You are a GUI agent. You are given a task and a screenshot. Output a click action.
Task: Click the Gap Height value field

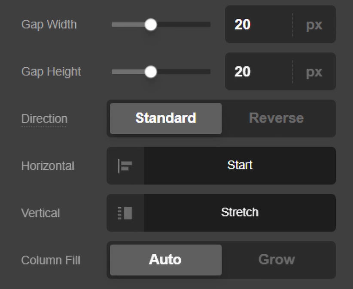point(258,72)
